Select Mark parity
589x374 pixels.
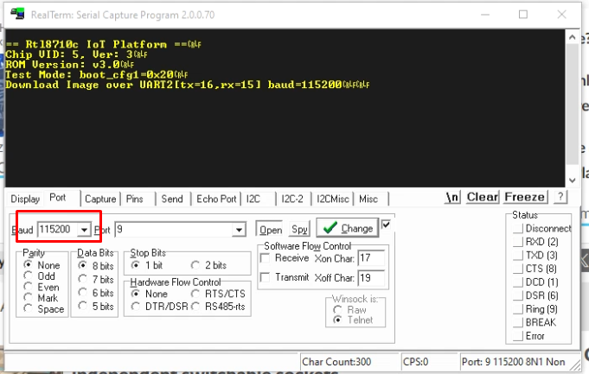[x=41, y=298]
